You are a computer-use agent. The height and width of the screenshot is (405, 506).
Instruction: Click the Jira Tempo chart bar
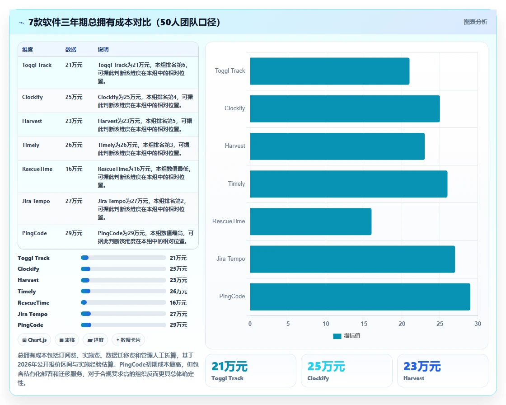pyautogui.click(x=352, y=259)
